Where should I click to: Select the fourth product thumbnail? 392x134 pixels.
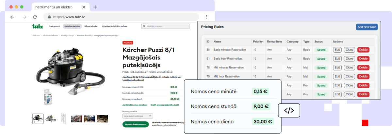click(76, 119)
